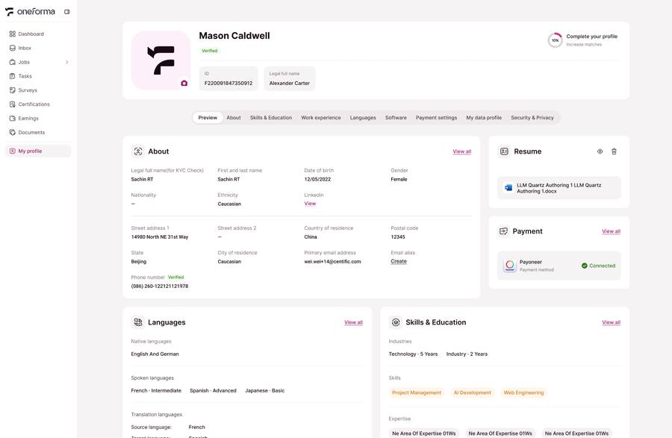Image resolution: width=672 pixels, height=438 pixels.
Task: Open Tasks in the sidebar
Action: click(x=38, y=76)
